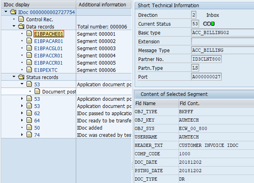The height and width of the screenshot is (183, 254).
Task: Click the document icon for status 74
Action: pyautogui.click(x=29, y=135)
